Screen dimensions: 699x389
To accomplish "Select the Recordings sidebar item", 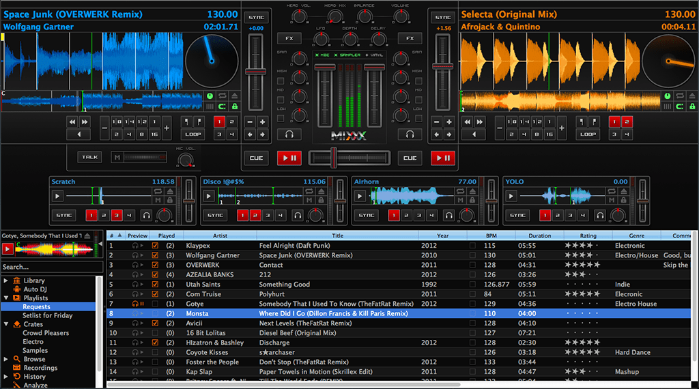I will tap(40, 368).
